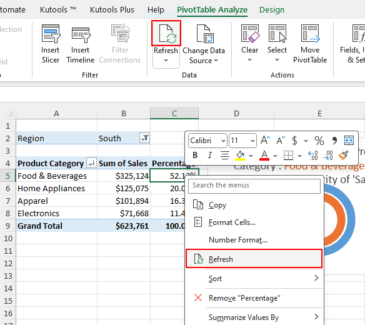Open the Region filter dropdown button

click(144, 138)
